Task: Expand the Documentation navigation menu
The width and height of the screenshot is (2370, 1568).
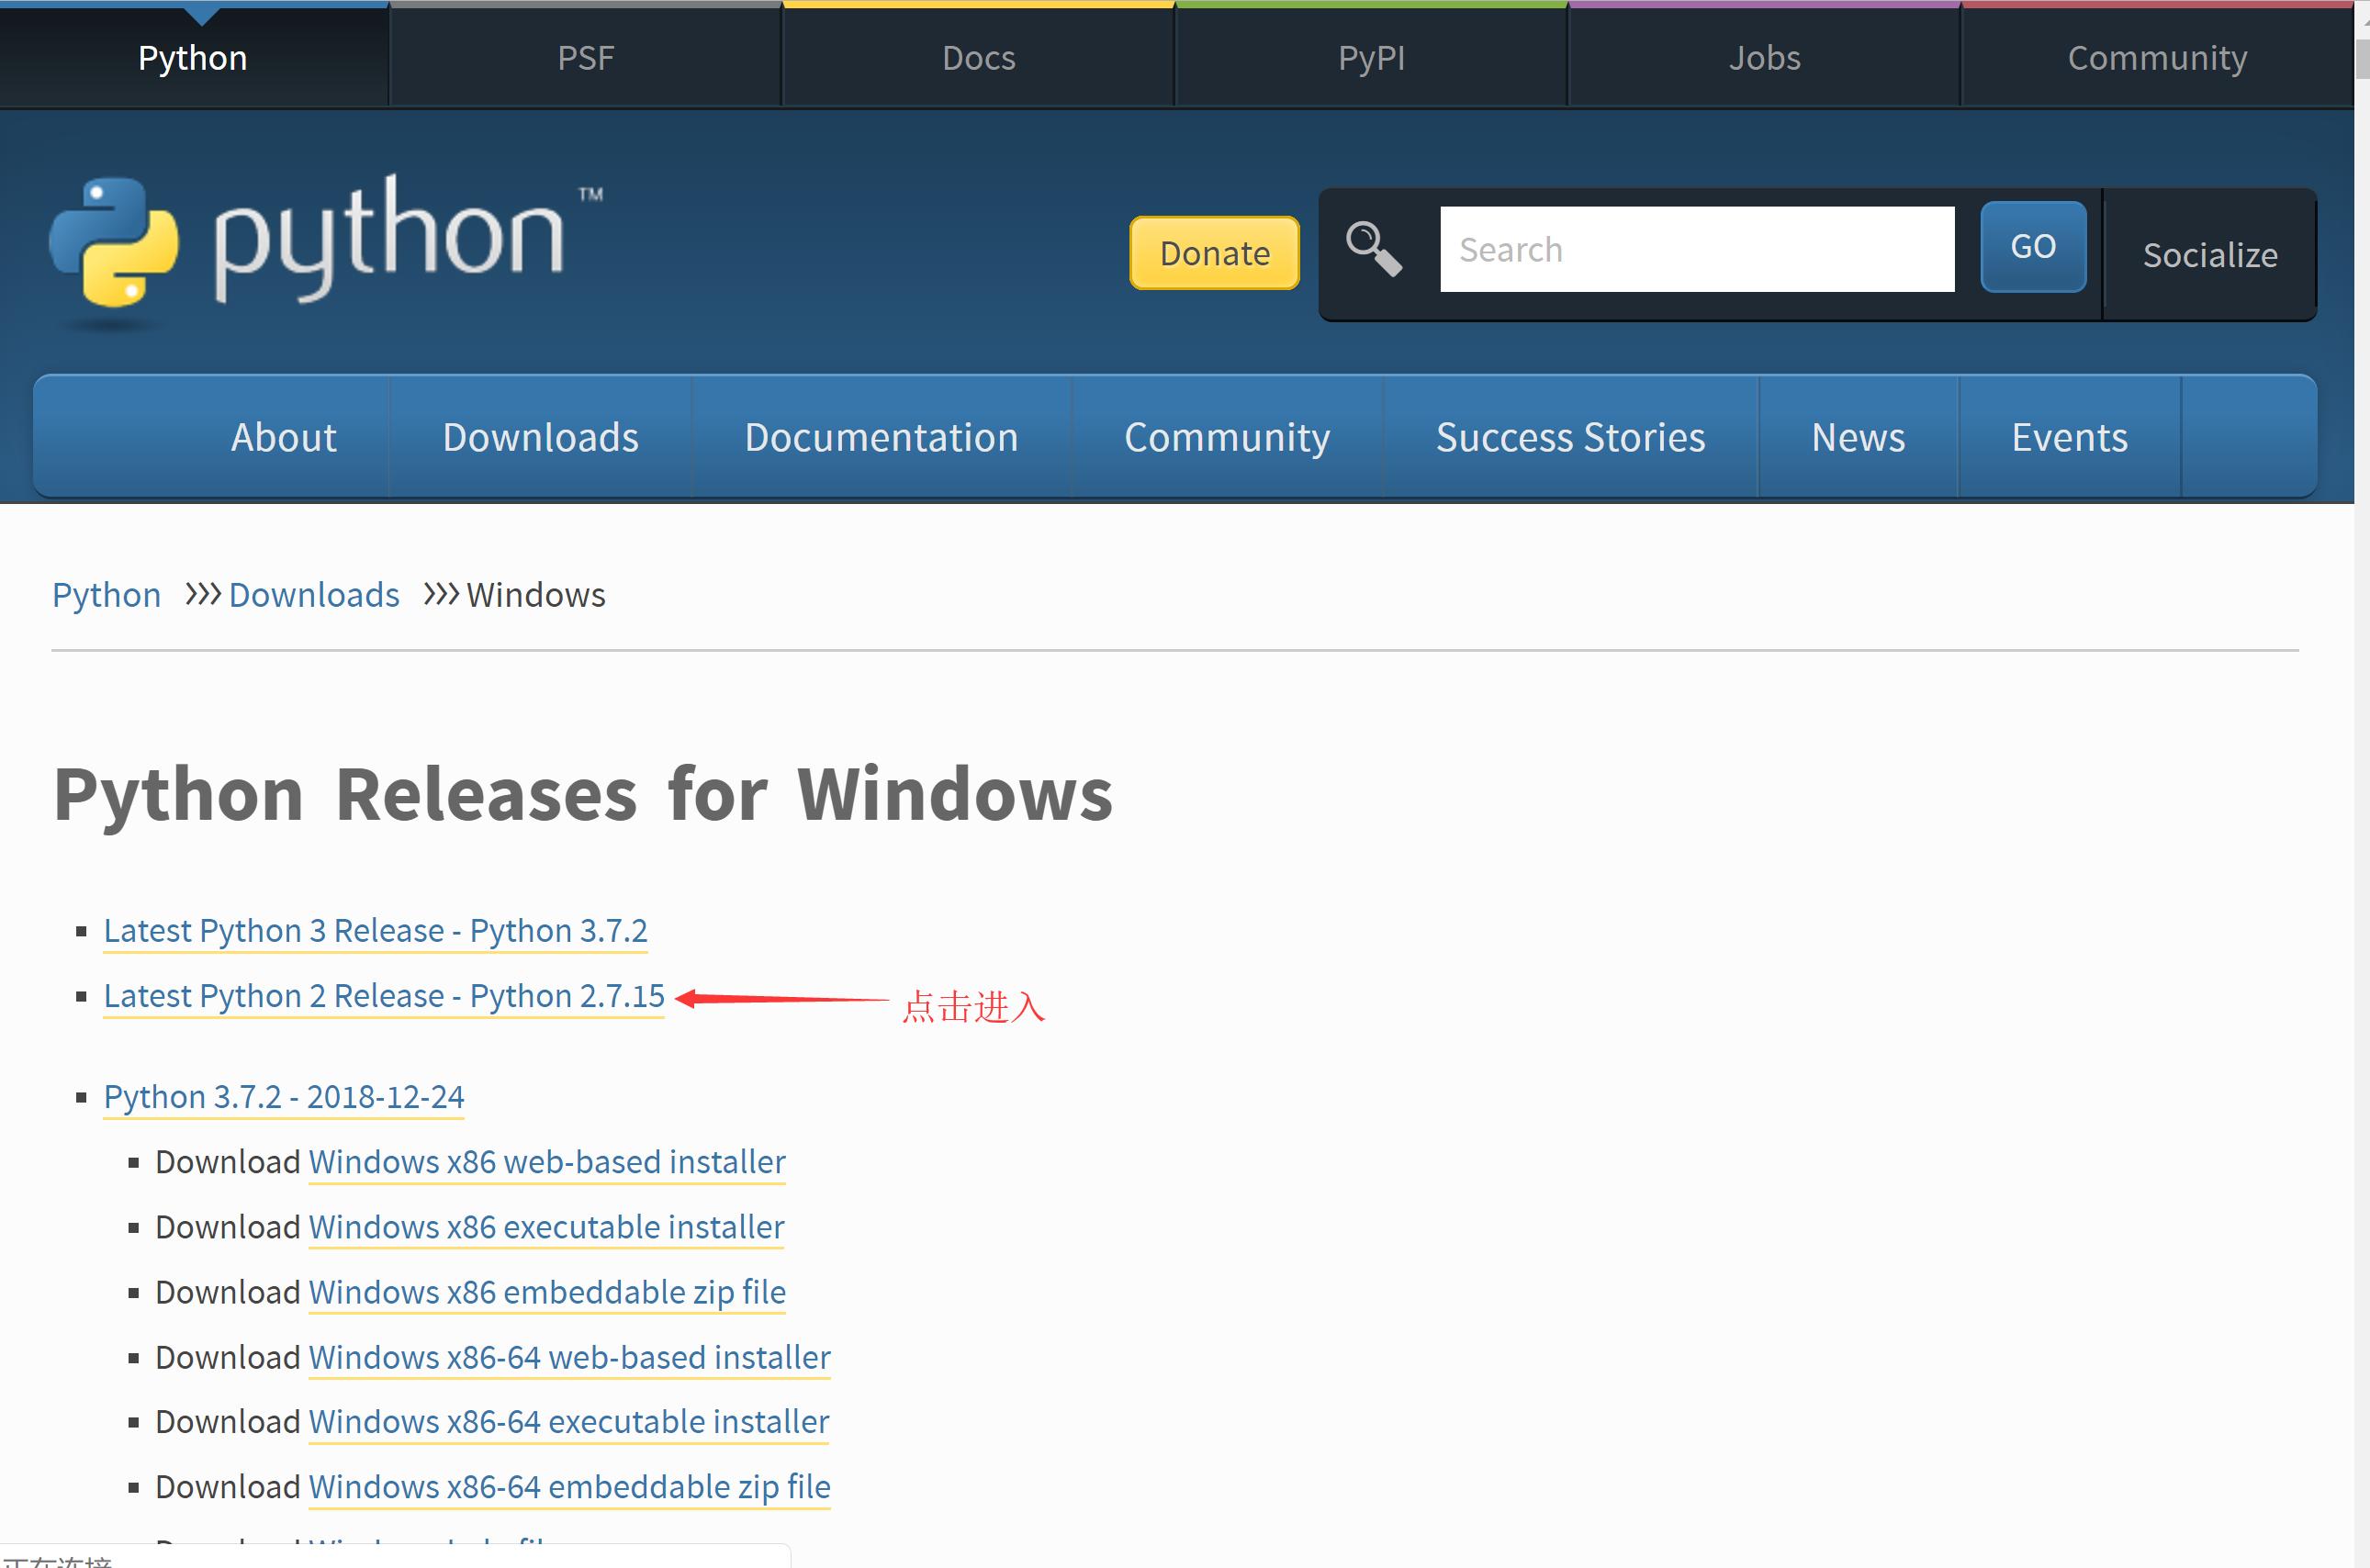Action: pyautogui.click(x=881, y=437)
